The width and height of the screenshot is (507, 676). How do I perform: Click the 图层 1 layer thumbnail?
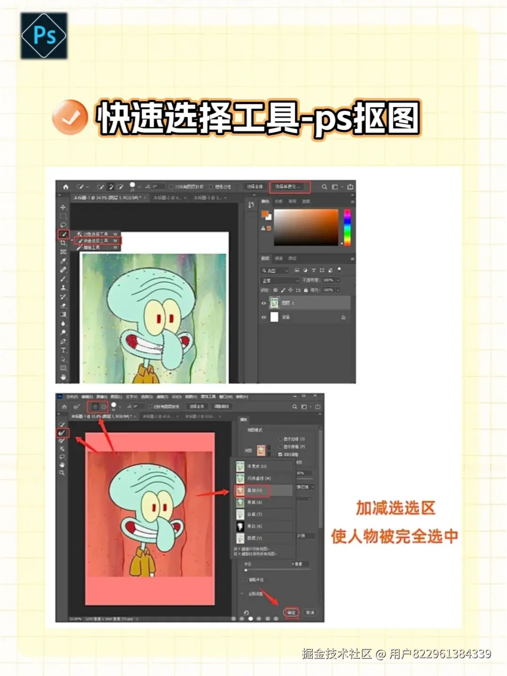click(x=274, y=302)
